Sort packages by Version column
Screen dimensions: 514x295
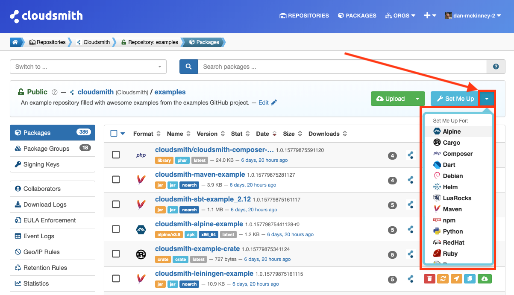click(x=211, y=134)
